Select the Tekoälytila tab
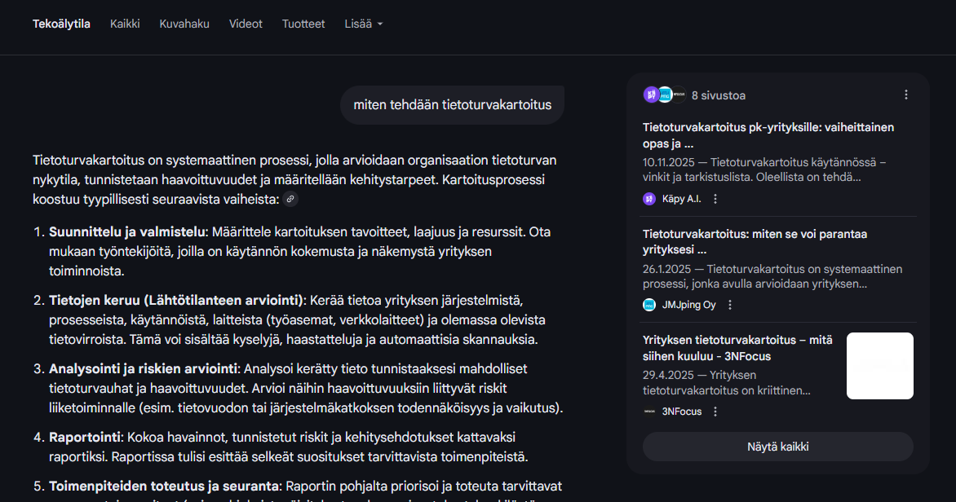956x502 pixels. [61, 24]
